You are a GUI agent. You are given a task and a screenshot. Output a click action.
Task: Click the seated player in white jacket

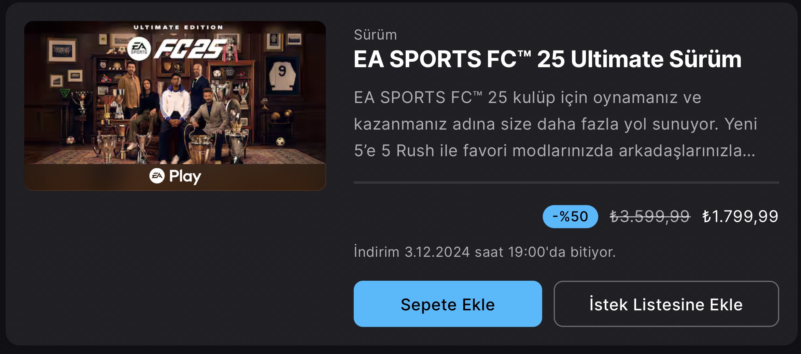click(x=174, y=116)
